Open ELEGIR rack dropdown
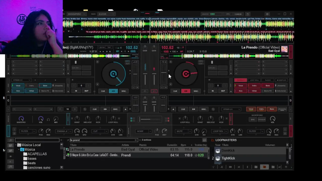322x181 pixels. coord(106,14)
